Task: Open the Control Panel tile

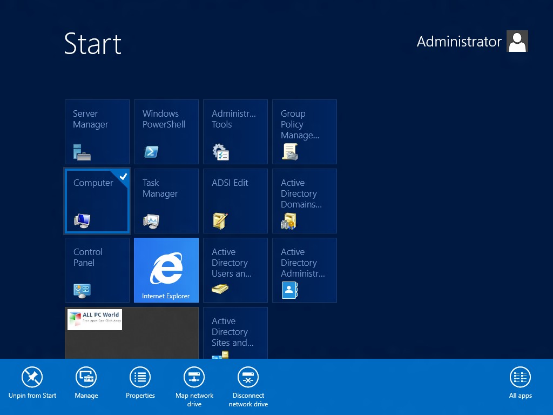Action: coord(97,270)
